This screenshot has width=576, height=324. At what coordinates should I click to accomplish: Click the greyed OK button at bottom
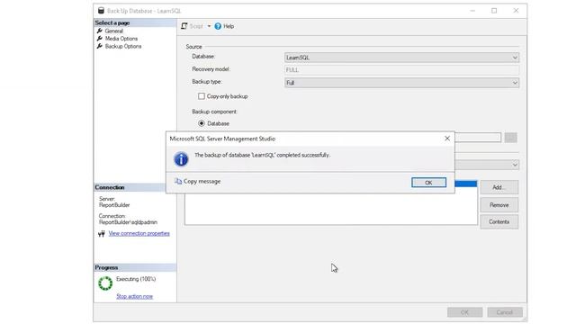click(x=464, y=312)
